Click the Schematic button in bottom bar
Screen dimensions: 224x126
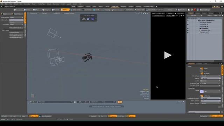coord(112,116)
